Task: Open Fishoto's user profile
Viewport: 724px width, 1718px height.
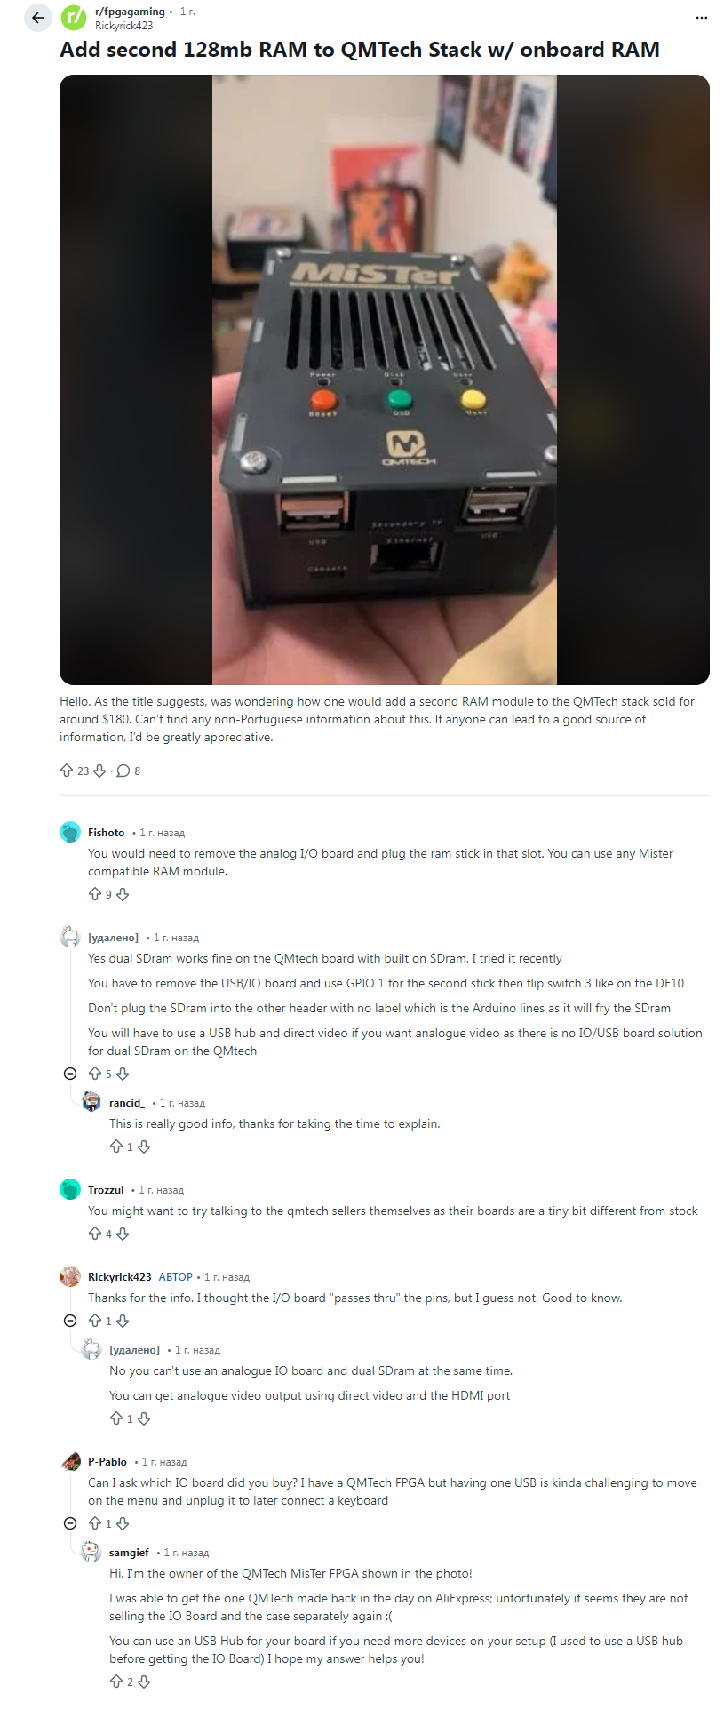Action: click(x=106, y=833)
